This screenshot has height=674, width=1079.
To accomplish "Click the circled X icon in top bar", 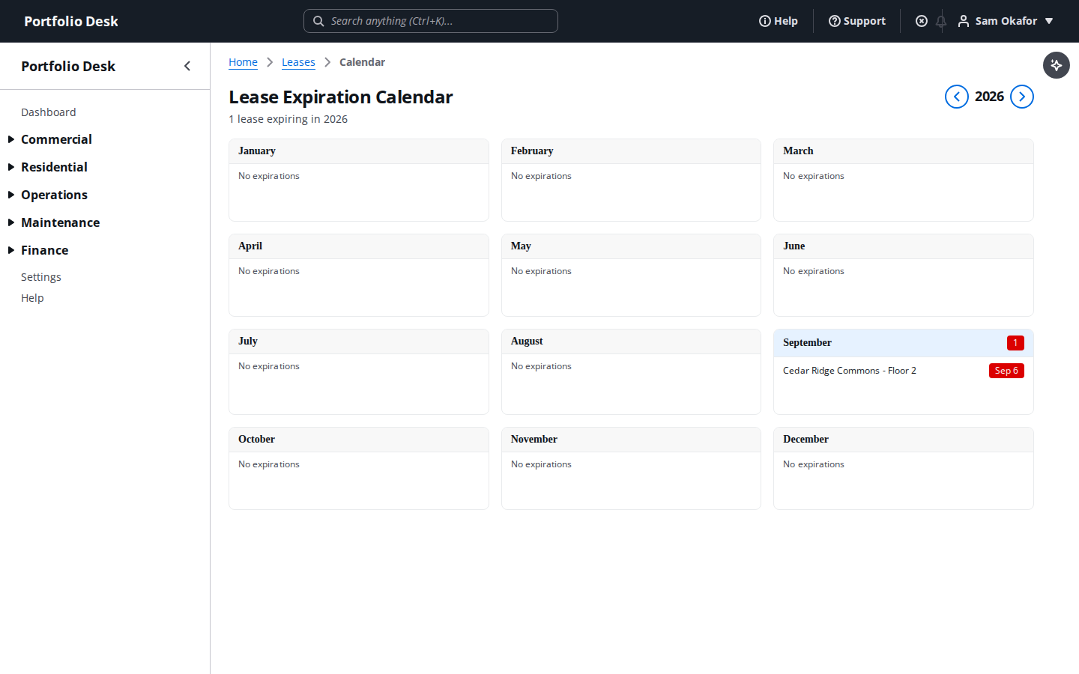I will [x=922, y=21].
